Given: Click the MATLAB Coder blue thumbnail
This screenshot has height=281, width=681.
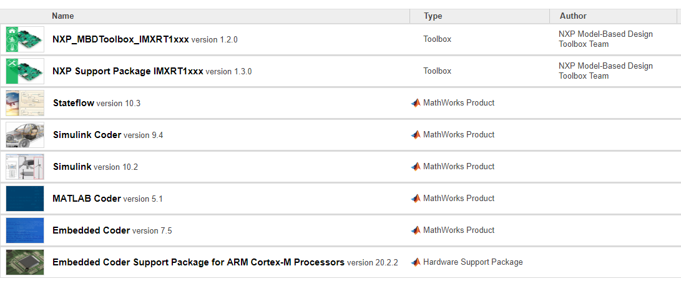Looking at the screenshot, I should click(x=25, y=199).
